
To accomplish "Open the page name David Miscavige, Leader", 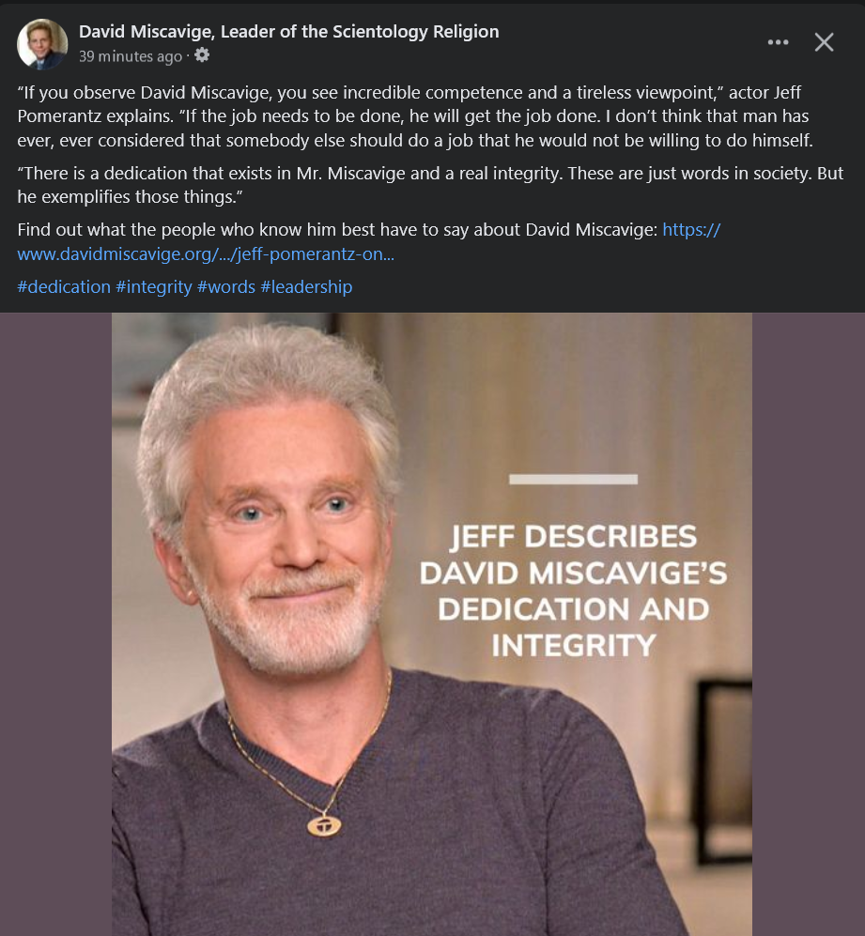I will point(288,31).
